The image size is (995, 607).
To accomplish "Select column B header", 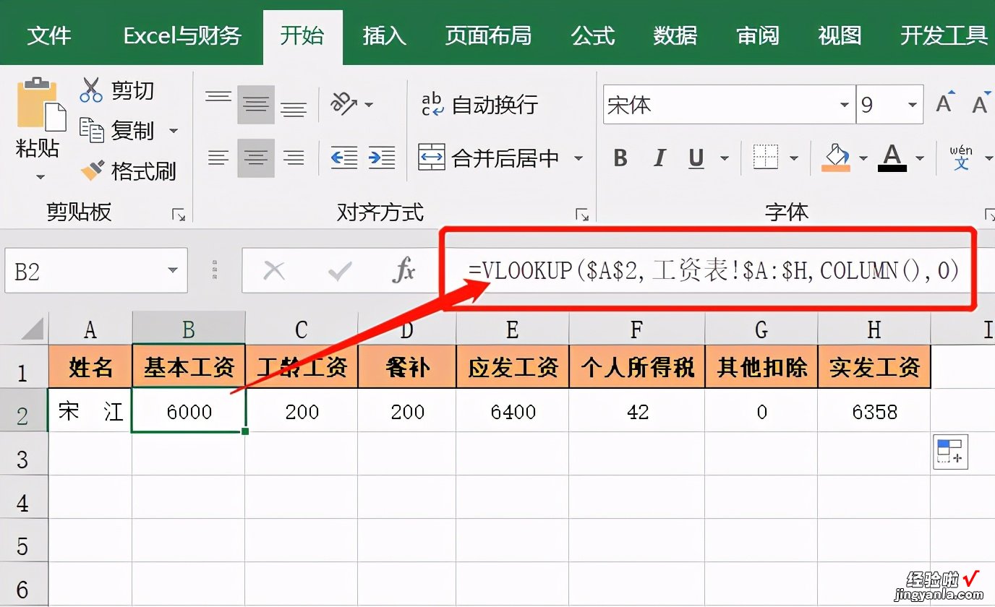I will click(189, 330).
